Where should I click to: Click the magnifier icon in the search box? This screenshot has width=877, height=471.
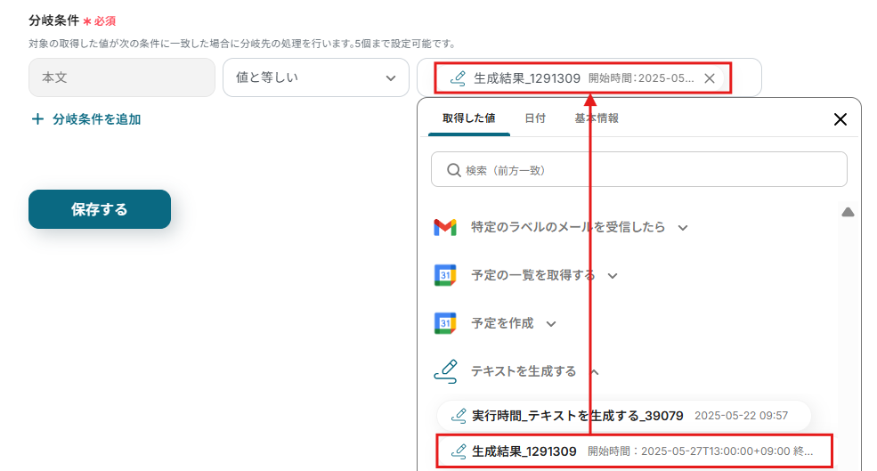(453, 170)
